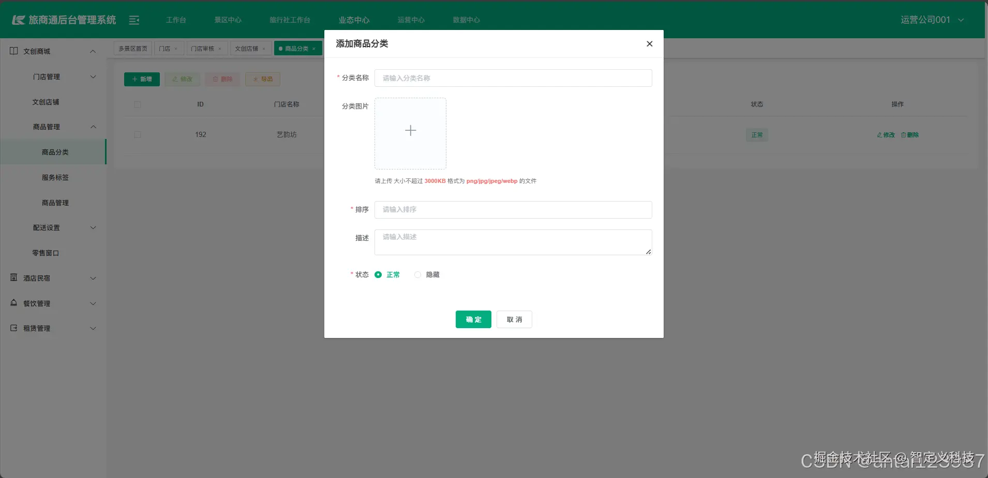Open the 运营公司001 account dropdown
The image size is (988, 478).
(x=932, y=20)
